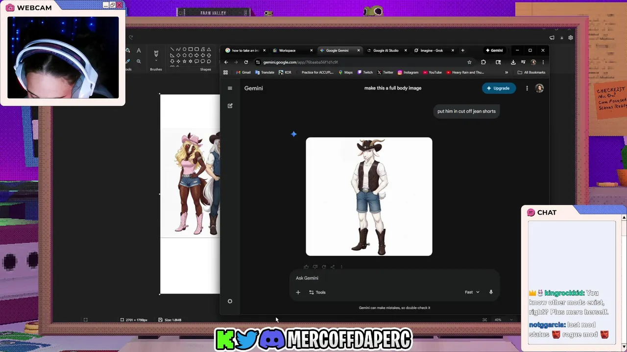Image resolution: width=627 pixels, height=352 pixels.
Task: Choose the Diamond shape in Paint
Action: pos(178,55)
